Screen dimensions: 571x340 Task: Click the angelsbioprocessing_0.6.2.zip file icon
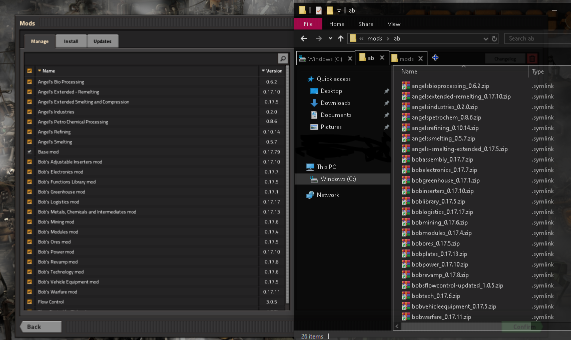click(406, 86)
